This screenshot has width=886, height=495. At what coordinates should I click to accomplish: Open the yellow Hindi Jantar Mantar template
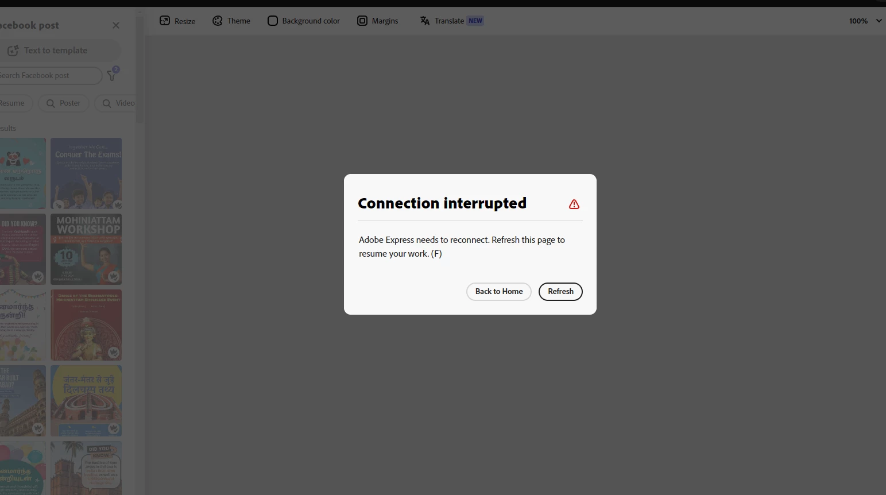pos(86,401)
